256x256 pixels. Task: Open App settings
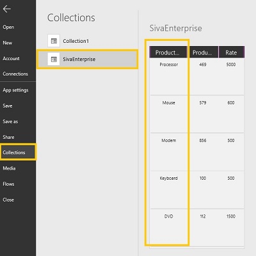click(15, 90)
